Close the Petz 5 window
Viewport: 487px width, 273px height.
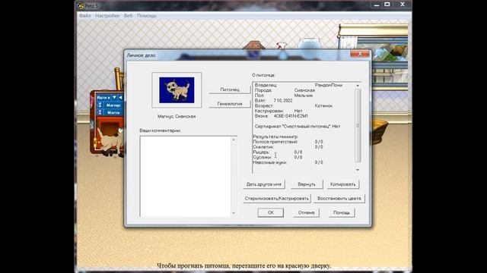coord(403,5)
